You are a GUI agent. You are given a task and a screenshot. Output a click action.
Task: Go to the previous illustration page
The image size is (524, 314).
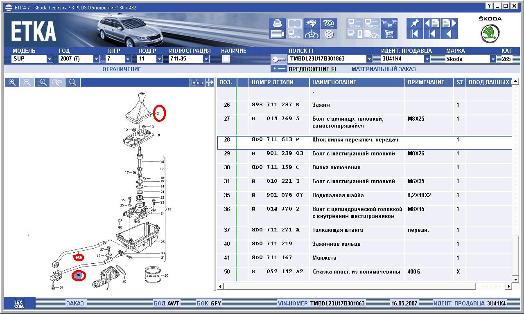tap(431, 23)
